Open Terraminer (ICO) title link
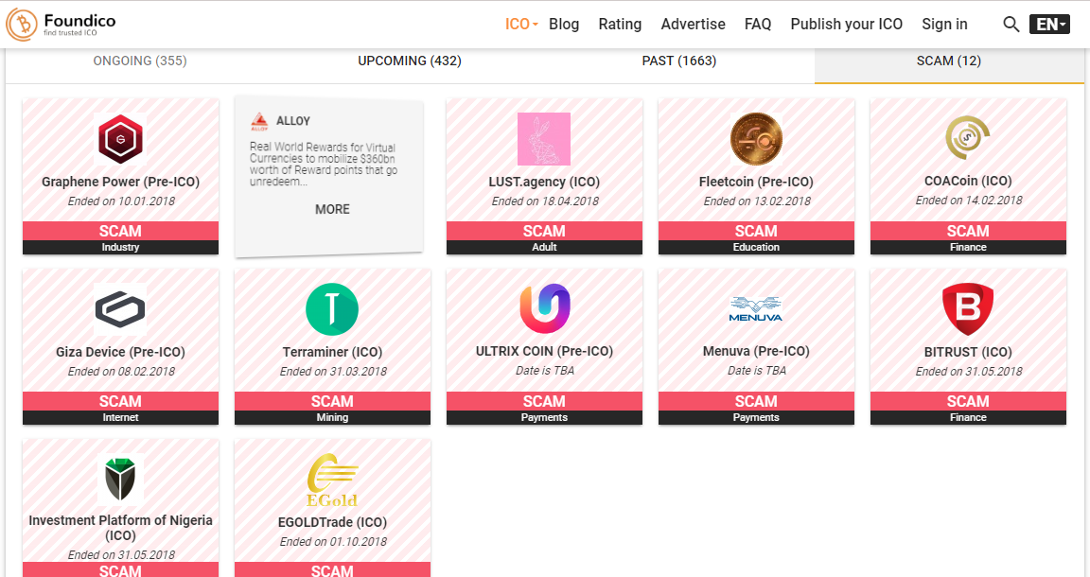The image size is (1090, 577). [x=332, y=353]
